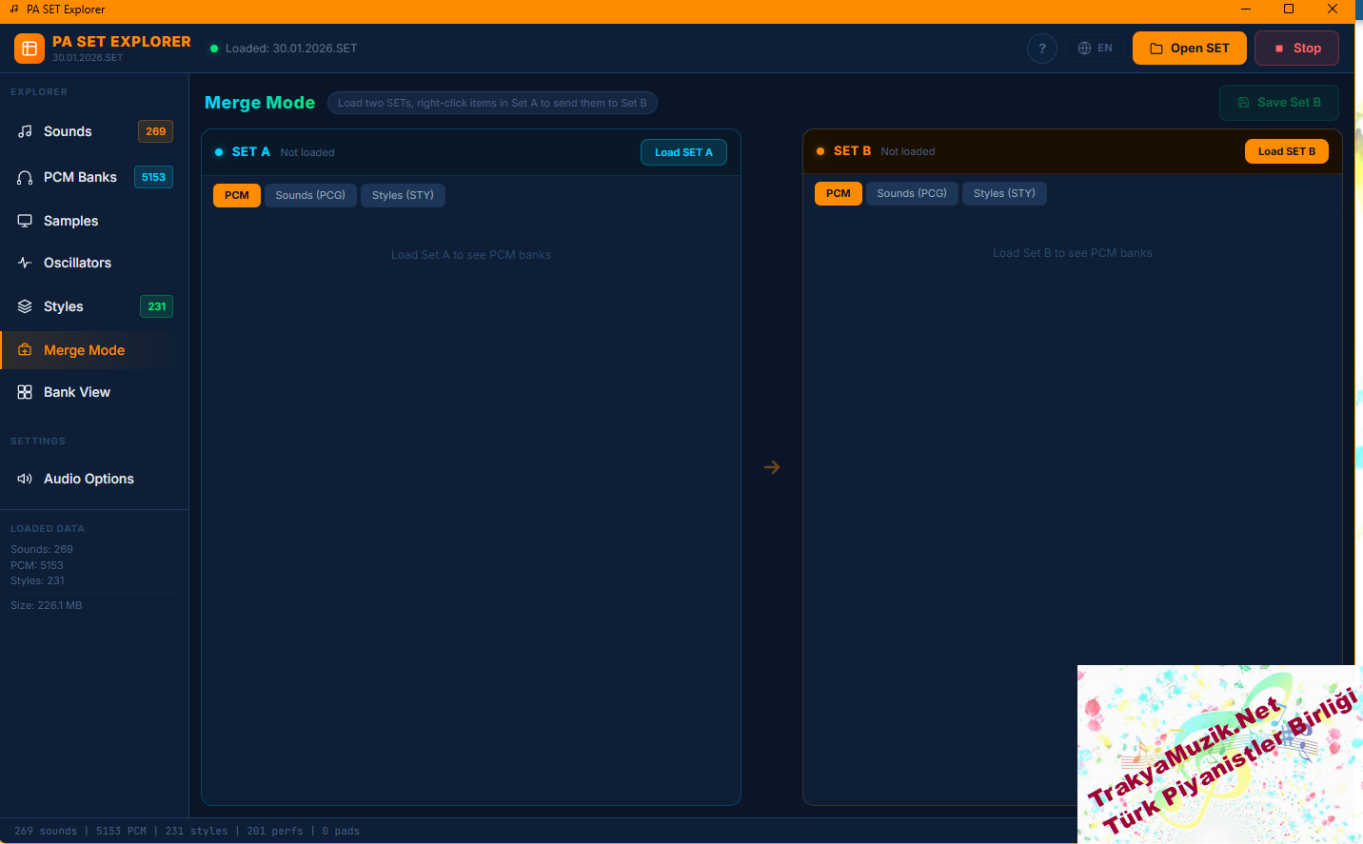Switch language with the EN selector

(x=1096, y=49)
